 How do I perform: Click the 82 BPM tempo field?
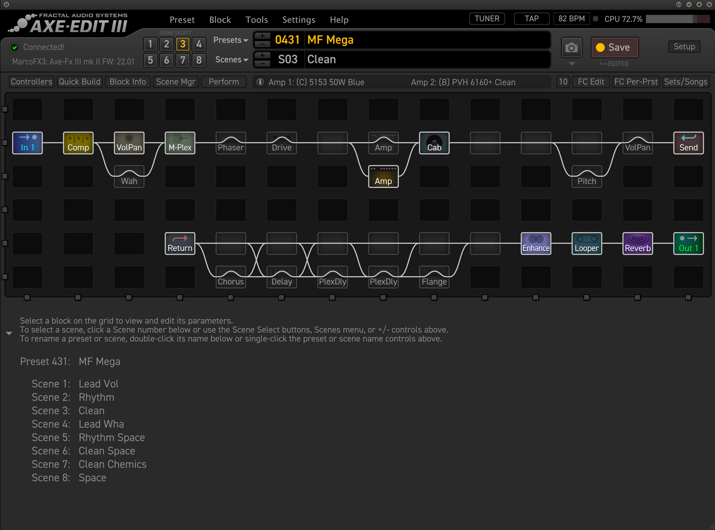point(572,19)
